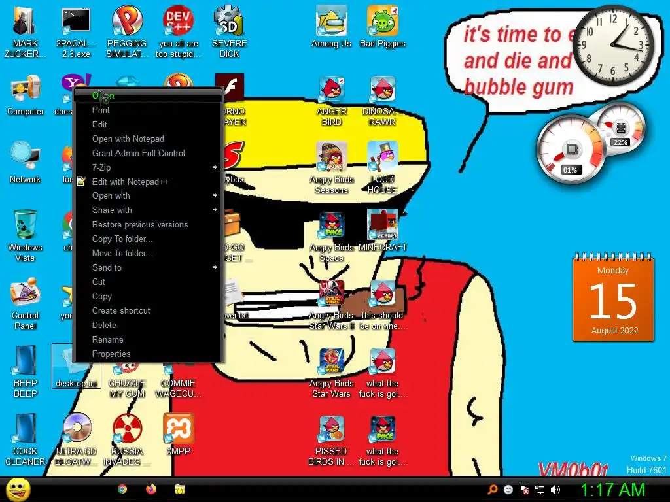
Task: Select the DEV C++ desktop icon
Action: coord(178,32)
